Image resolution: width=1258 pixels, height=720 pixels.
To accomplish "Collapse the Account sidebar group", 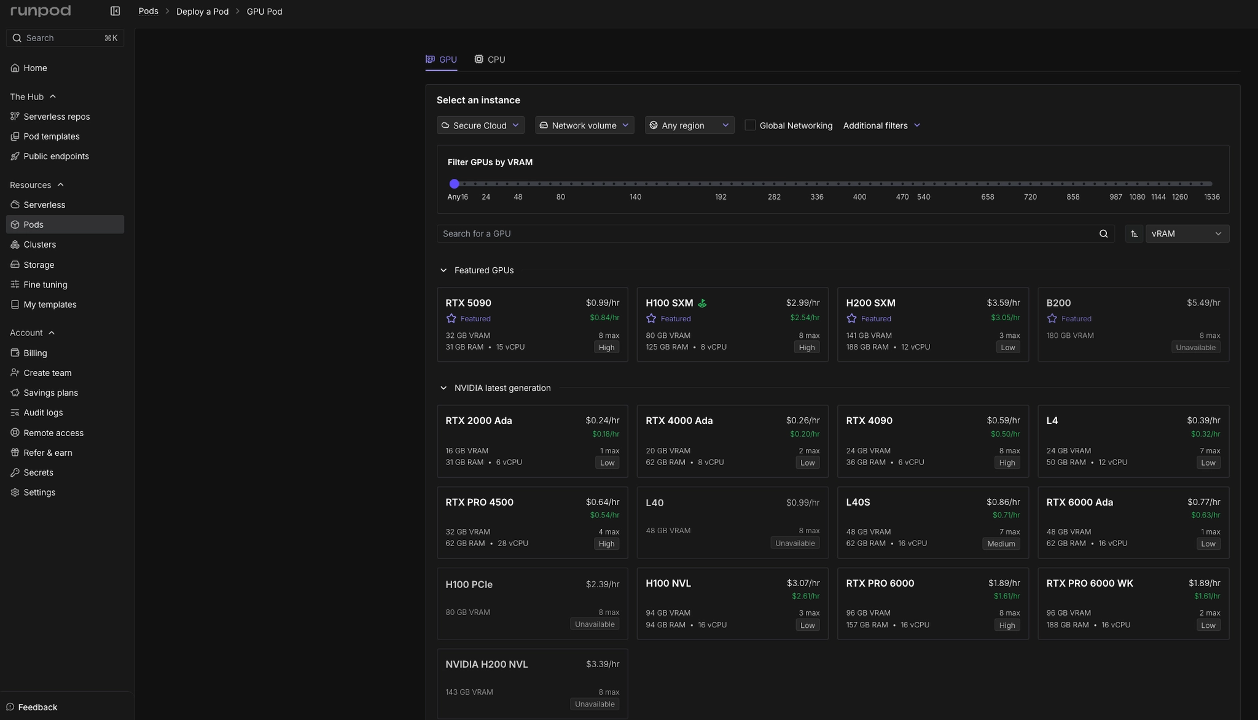I will click(52, 333).
